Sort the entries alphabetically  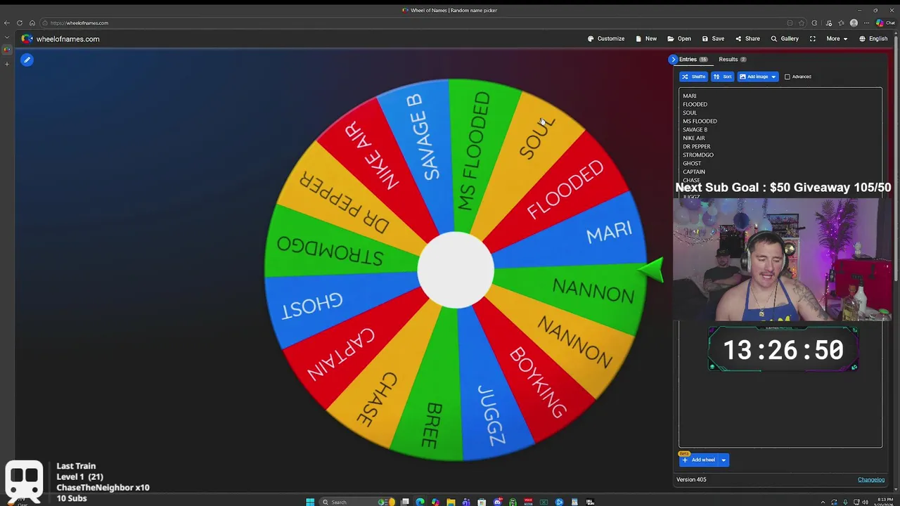722,77
